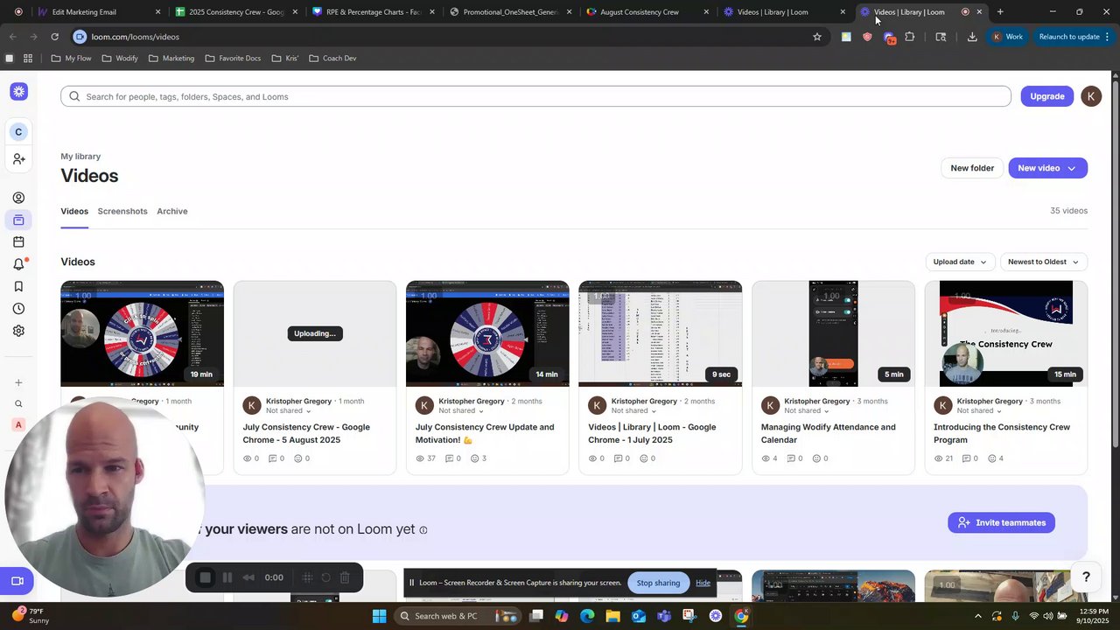Switch to the Videos tab

pos(74,211)
